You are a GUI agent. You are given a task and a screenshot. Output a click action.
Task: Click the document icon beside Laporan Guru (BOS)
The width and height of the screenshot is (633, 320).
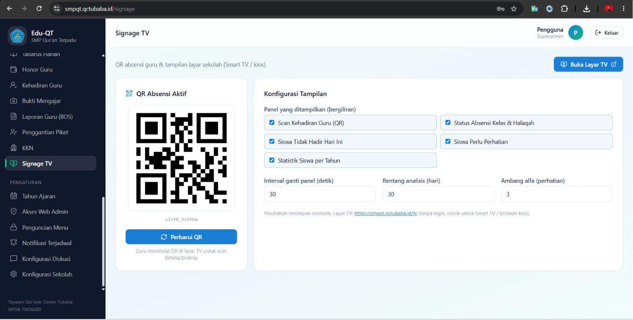coord(14,117)
